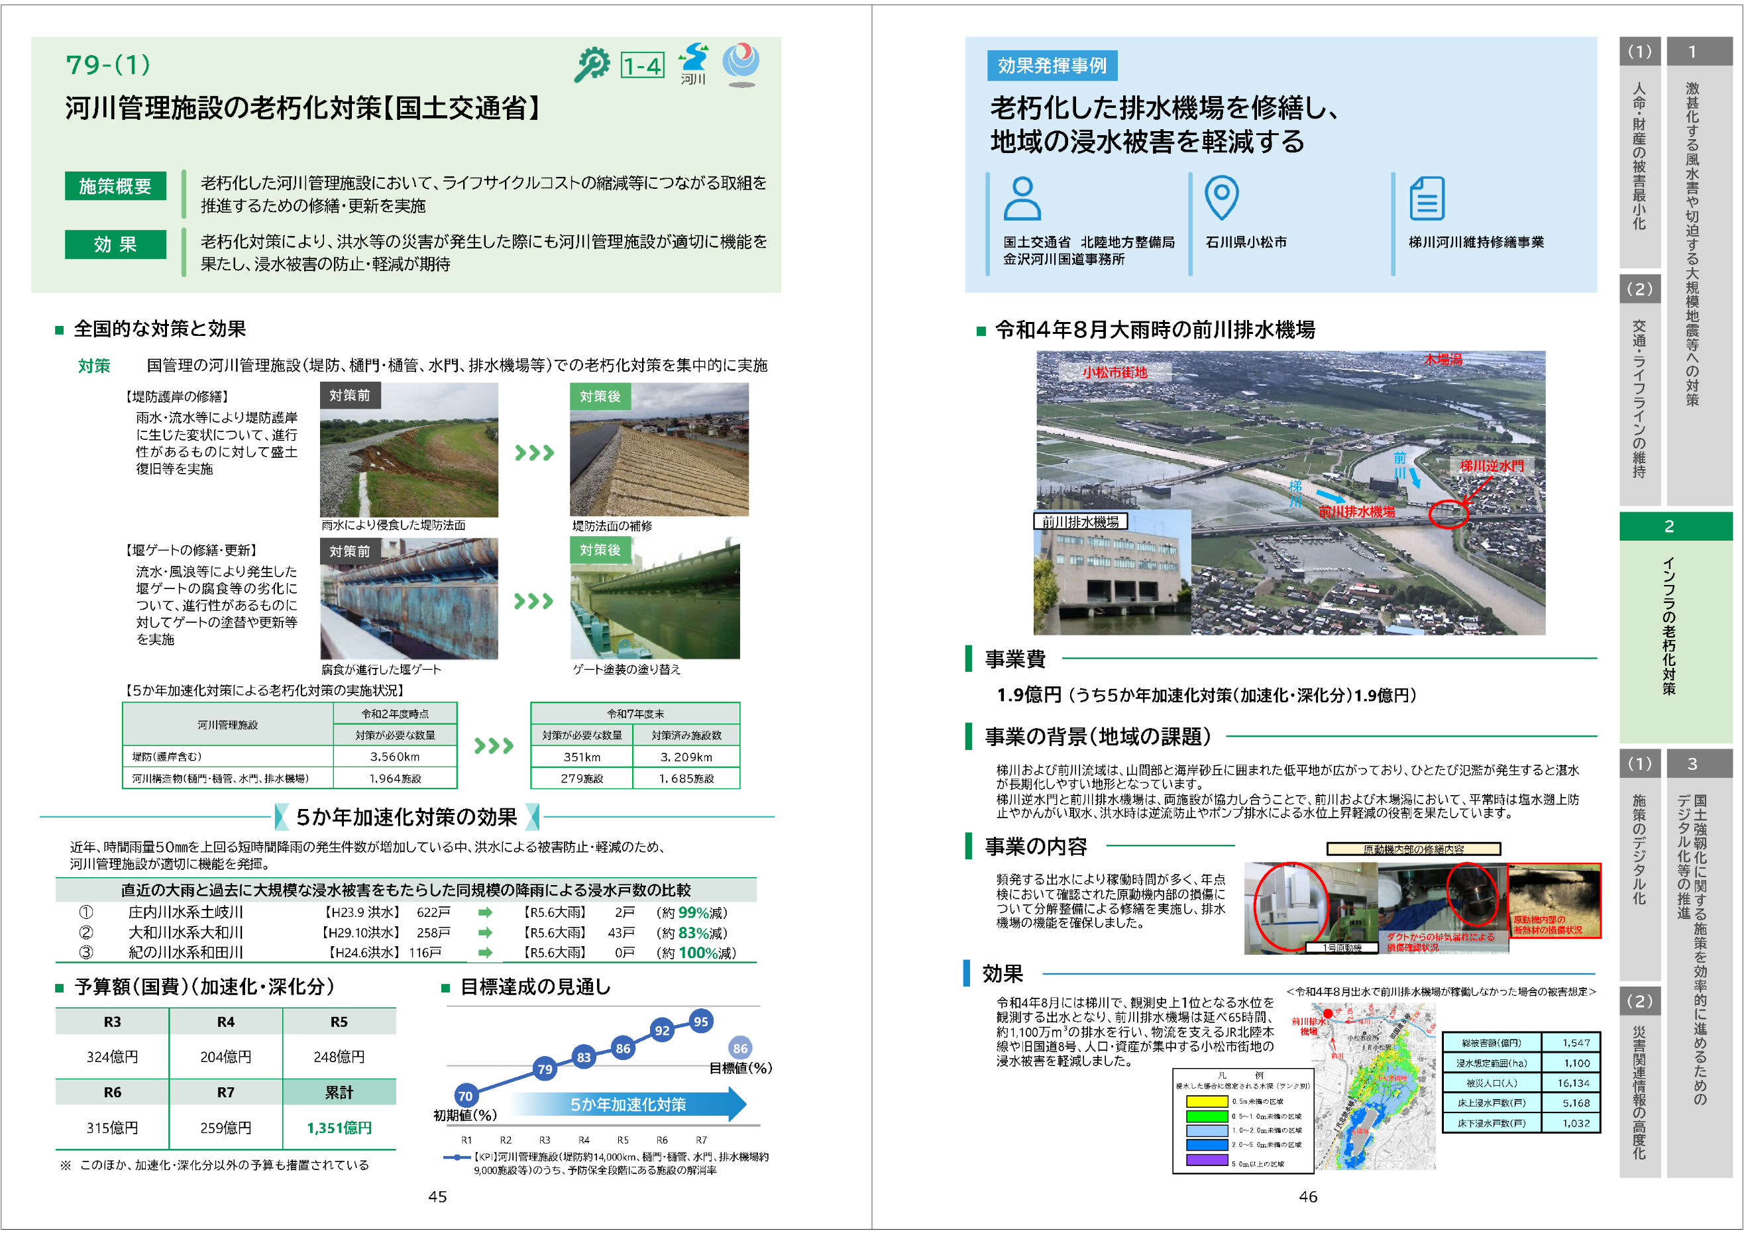1744x1233 pixels.
Task: Click the table cell 1,685施設
Action: pyautogui.click(x=686, y=778)
